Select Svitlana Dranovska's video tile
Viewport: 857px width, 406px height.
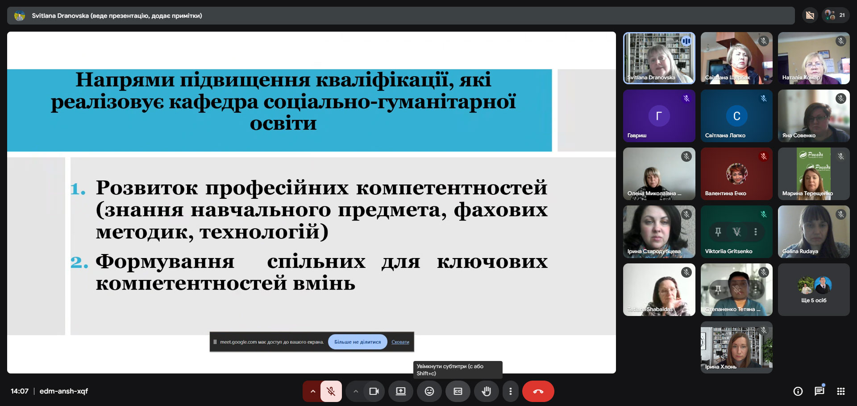point(659,58)
